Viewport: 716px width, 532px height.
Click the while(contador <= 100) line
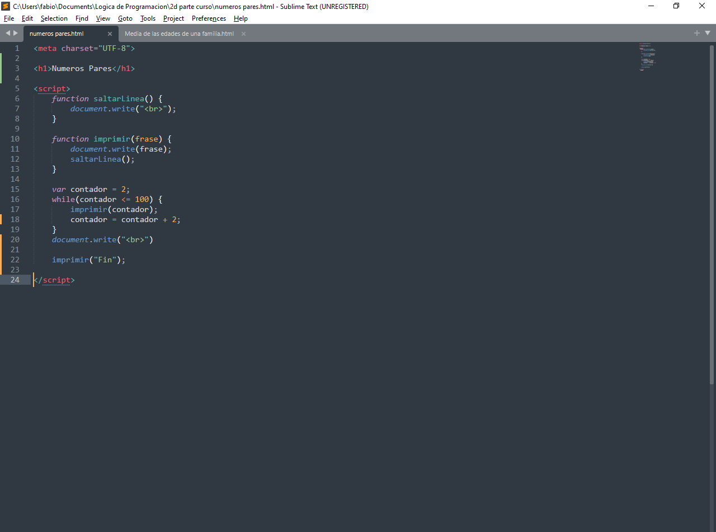(x=107, y=199)
